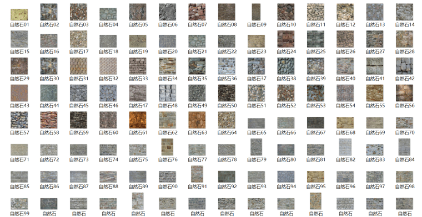
Task: Choose the 自然石24 red brick thumbnail
Action: tap(286, 39)
